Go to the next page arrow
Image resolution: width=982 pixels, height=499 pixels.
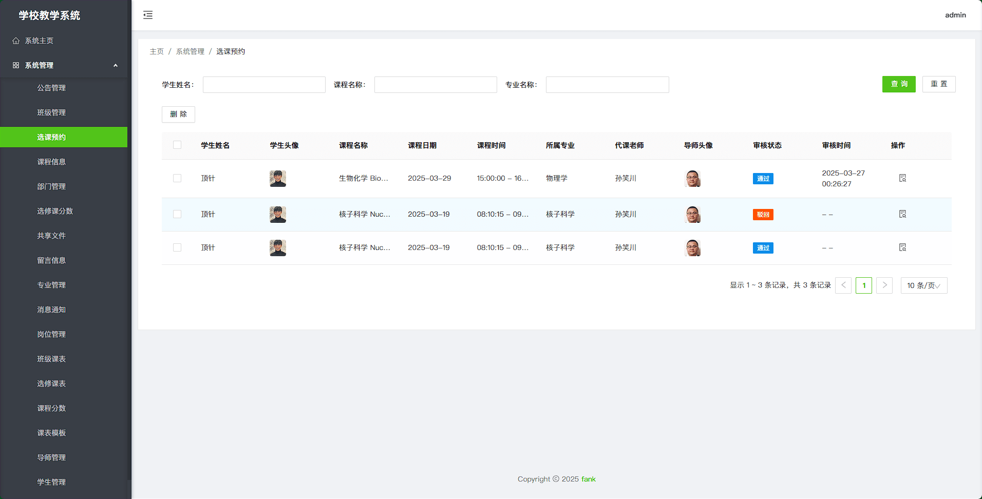(x=884, y=285)
